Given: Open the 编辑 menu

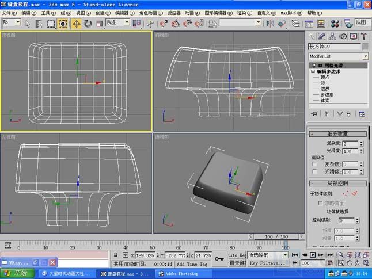Looking at the screenshot, I should (26, 13).
